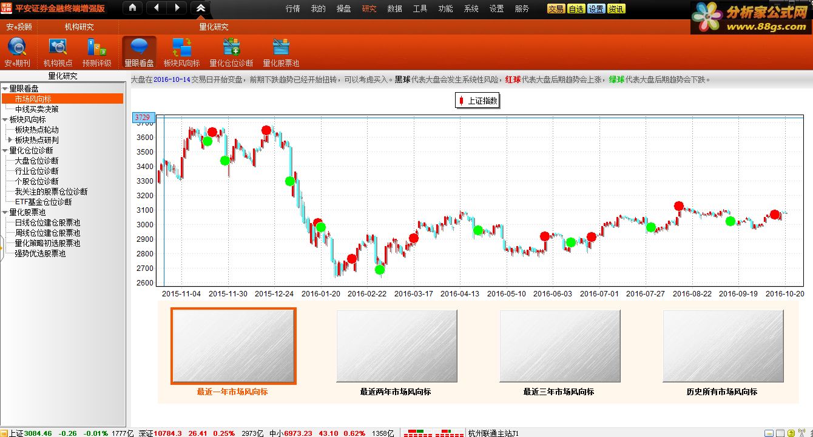The height and width of the screenshot is (437, 813).
Task: Go to the home page button
Action: click(133, 8)
